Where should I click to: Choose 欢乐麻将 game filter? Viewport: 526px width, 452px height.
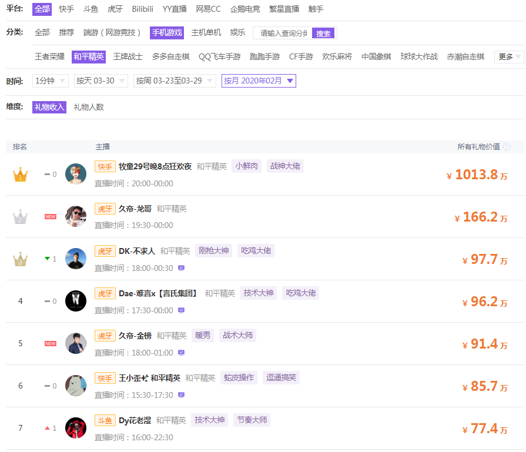coord(337,56)
